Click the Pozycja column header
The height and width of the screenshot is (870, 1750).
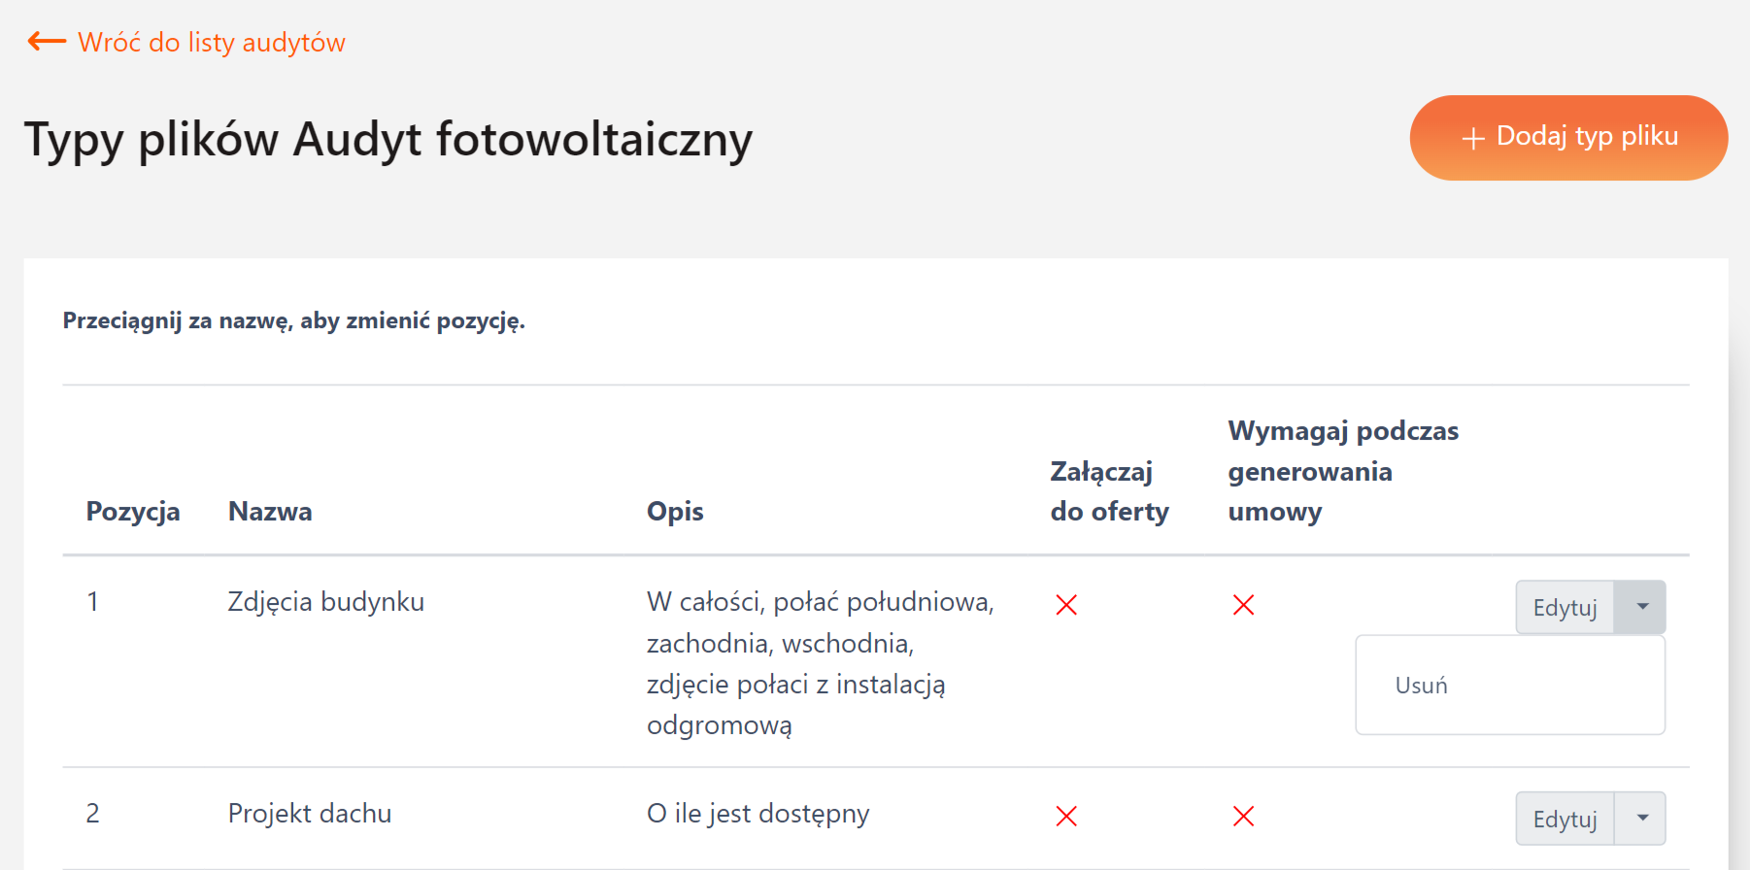point(133,512)
